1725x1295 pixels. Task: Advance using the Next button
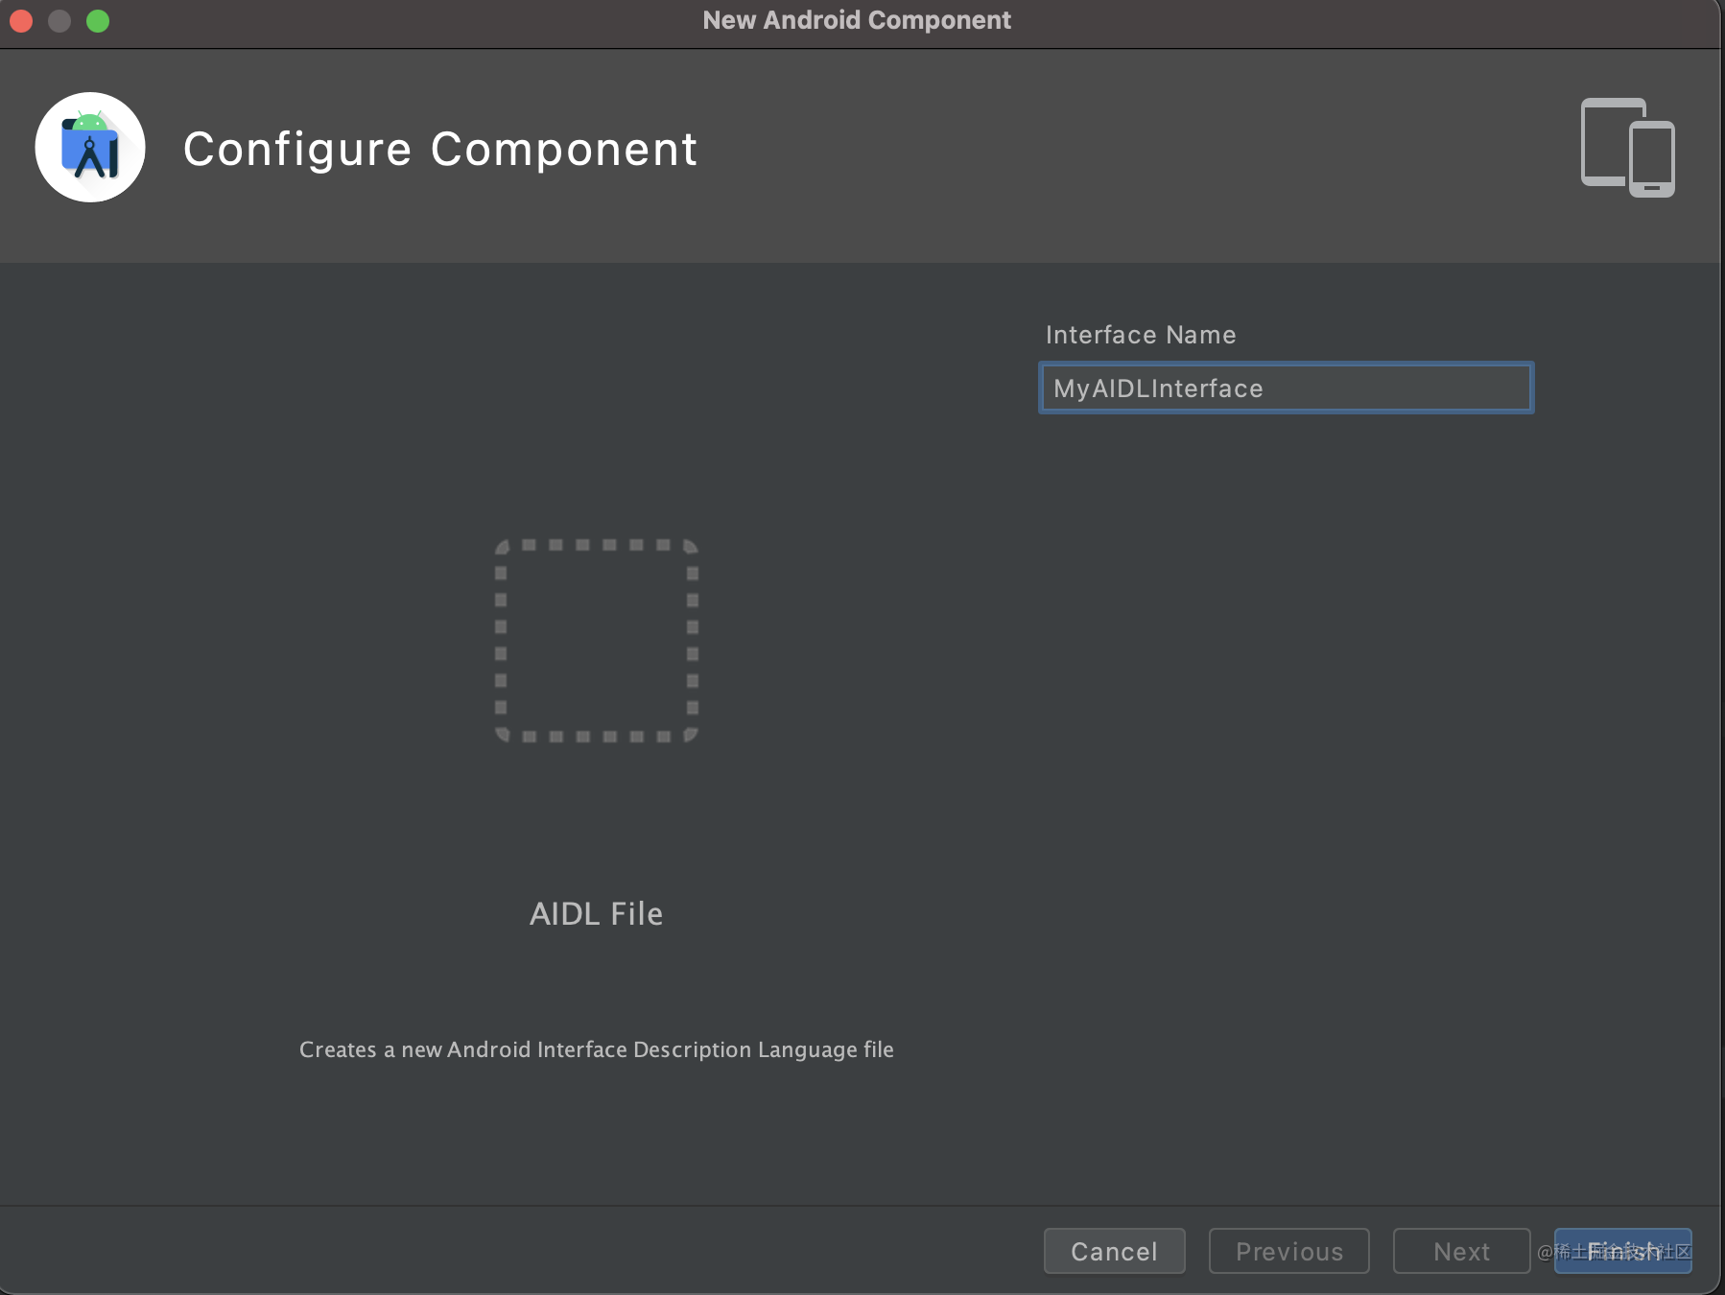(x=1461, y=1251)
